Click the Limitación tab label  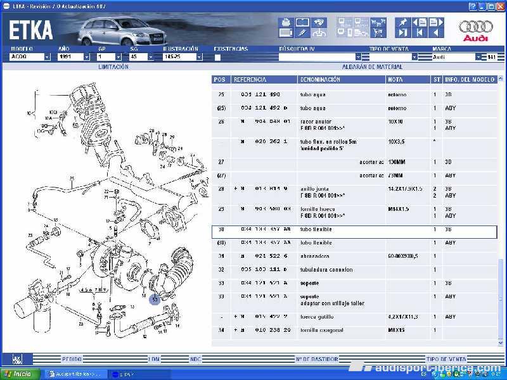click(x=113, y=67)
